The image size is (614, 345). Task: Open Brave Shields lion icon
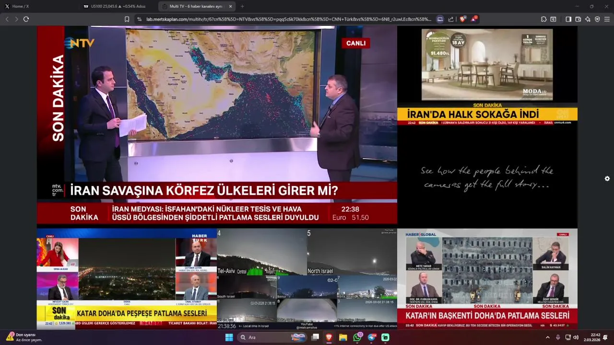coord(462,19)
